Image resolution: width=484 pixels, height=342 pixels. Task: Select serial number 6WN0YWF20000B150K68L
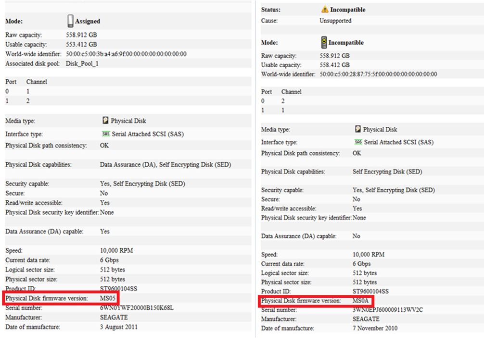[x=136, y=308]
